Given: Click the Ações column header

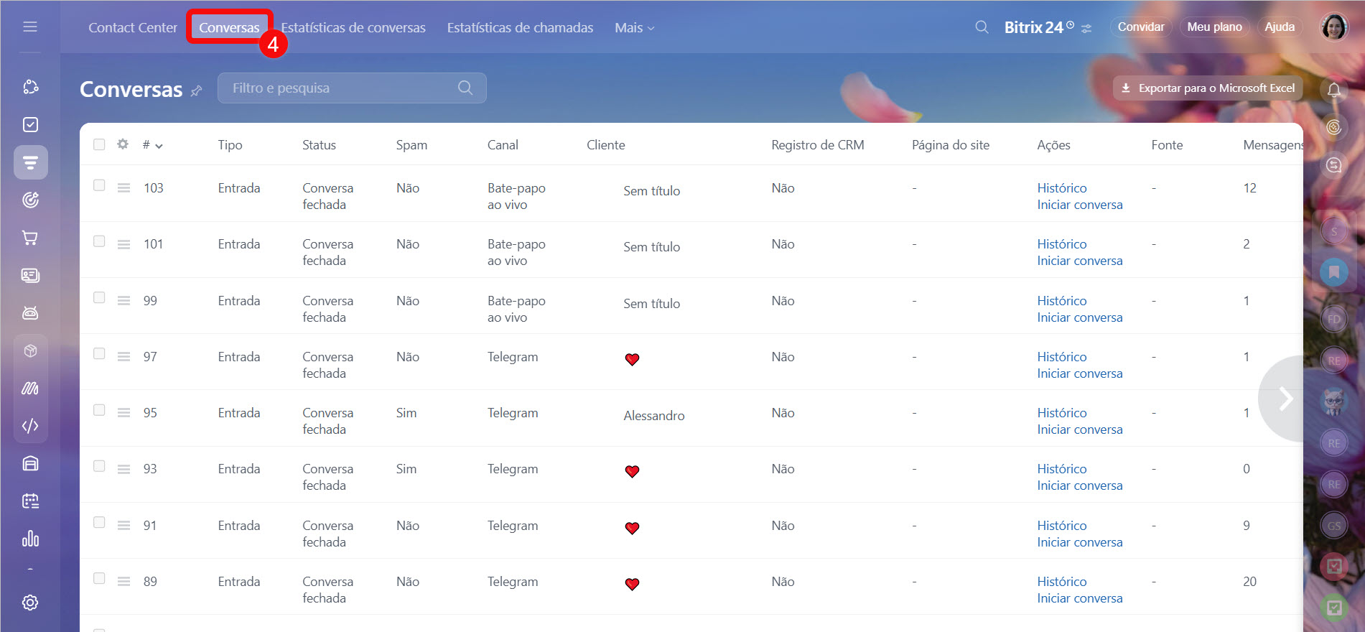Looking at the screenshot, I should (x=1053, y=144).
